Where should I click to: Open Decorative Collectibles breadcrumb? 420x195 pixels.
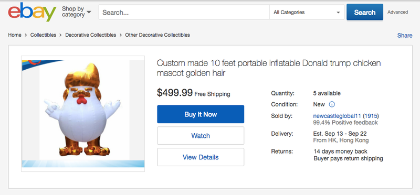(91, 35)
